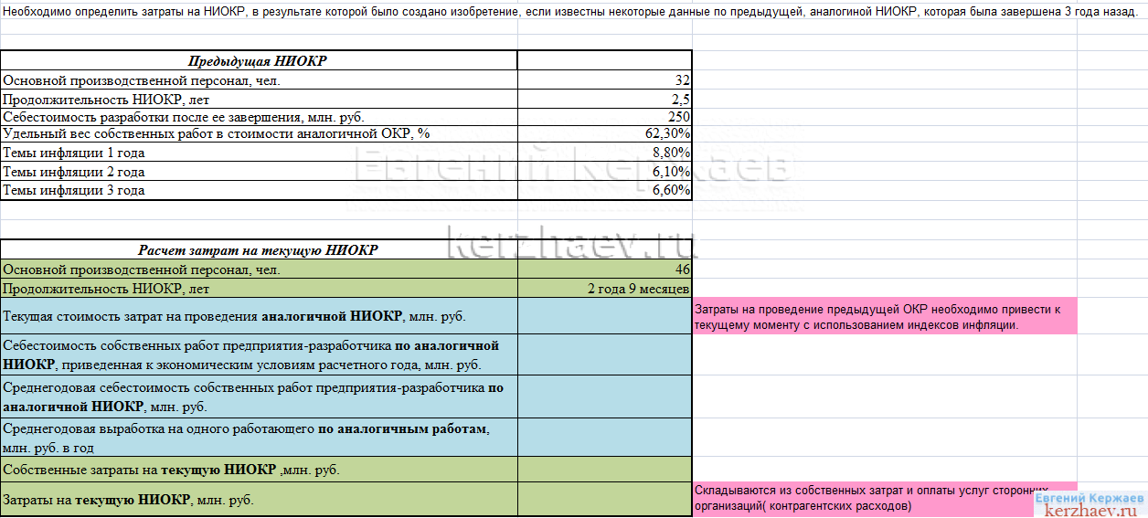The width and height of the screenshot is (1148, 518).
Task: Select the 'Предыдущая НИОКР' header cell
Action: 259,61
